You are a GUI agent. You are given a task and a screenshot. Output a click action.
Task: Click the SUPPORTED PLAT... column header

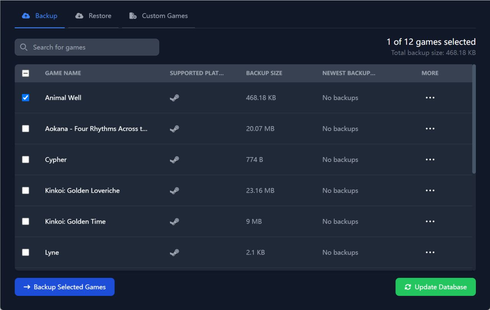tap(197, 73)
